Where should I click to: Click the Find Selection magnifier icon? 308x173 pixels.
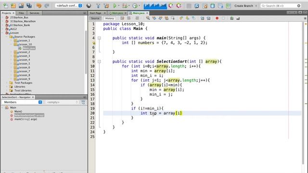148,18
